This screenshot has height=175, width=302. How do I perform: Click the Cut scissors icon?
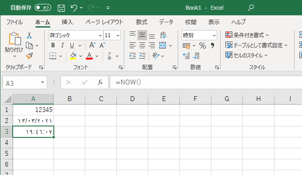[x=29, y=35]
